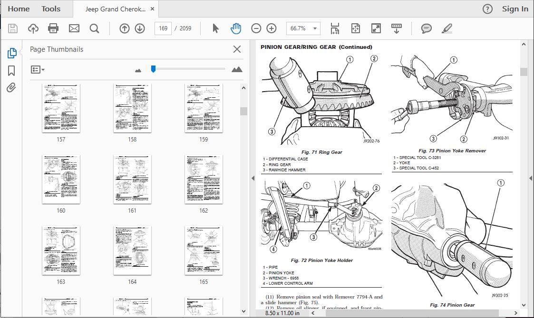Open the Bookmarks panel icon
Screen dimensions: 534x318
11,70
